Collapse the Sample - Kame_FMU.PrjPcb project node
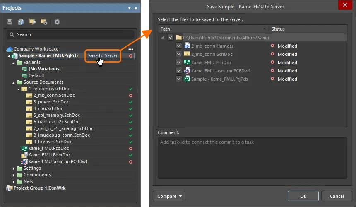Image resolution: width=356 pixels, height=207 pixels. tap(9, 56)
